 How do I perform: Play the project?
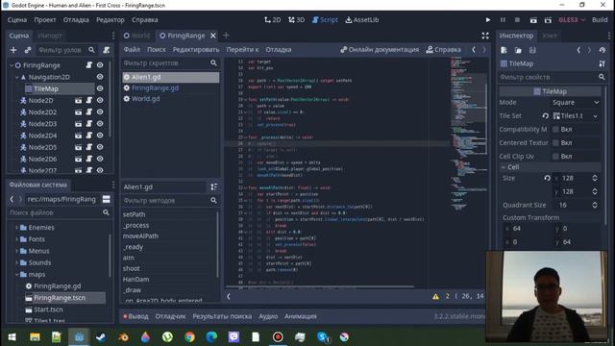tap(488, 20)
